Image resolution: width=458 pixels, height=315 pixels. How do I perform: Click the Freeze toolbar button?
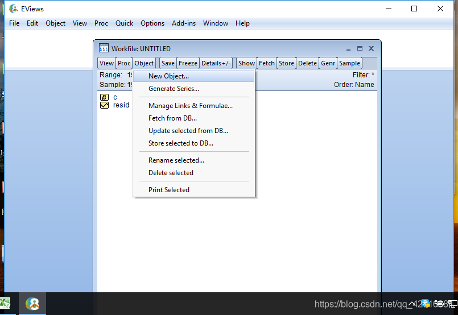click(x=188, y=63)
